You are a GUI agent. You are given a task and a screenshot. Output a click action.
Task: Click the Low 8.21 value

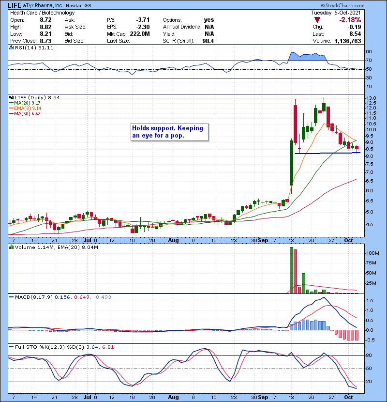tap(45, 34)
